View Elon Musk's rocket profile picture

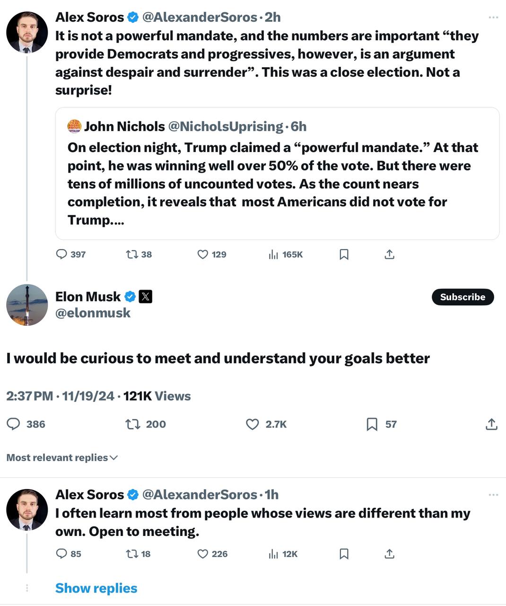pyautogui.click(x=27, y=305)
